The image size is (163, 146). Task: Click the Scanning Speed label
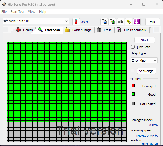pyautogui.click(x=141, y=130)
